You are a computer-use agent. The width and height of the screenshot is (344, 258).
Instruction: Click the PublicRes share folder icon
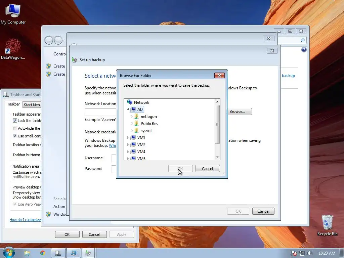coord(136,123)
